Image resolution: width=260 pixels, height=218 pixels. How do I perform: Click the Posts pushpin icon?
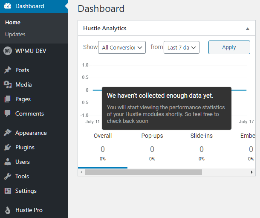[x=8, y=70]
